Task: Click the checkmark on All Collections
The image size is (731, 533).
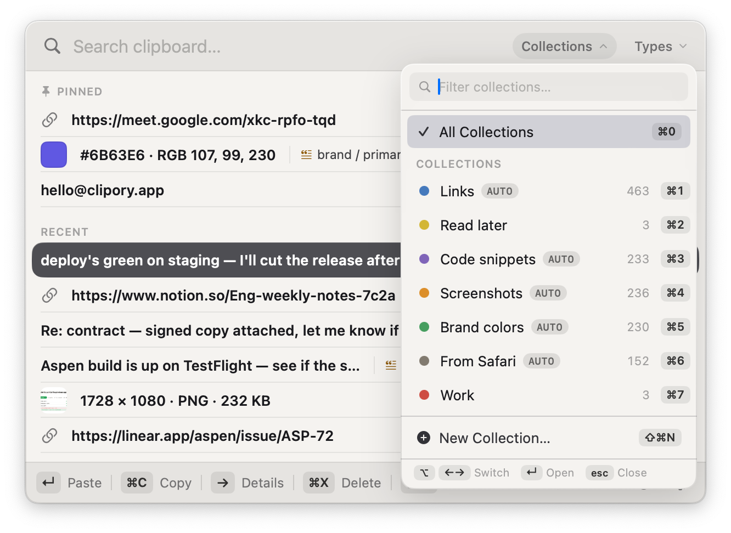Action: coord(424,132)
